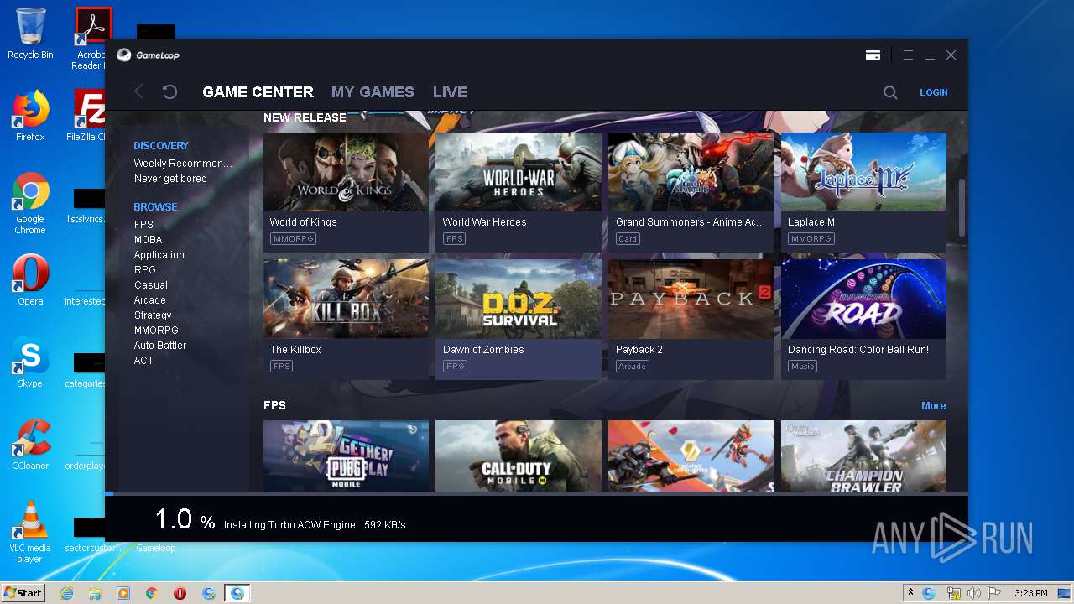Viewport: 1074px width, 604px height.
Task: Click Music tag under Dancing Road
Action: [x=803, y=367]
